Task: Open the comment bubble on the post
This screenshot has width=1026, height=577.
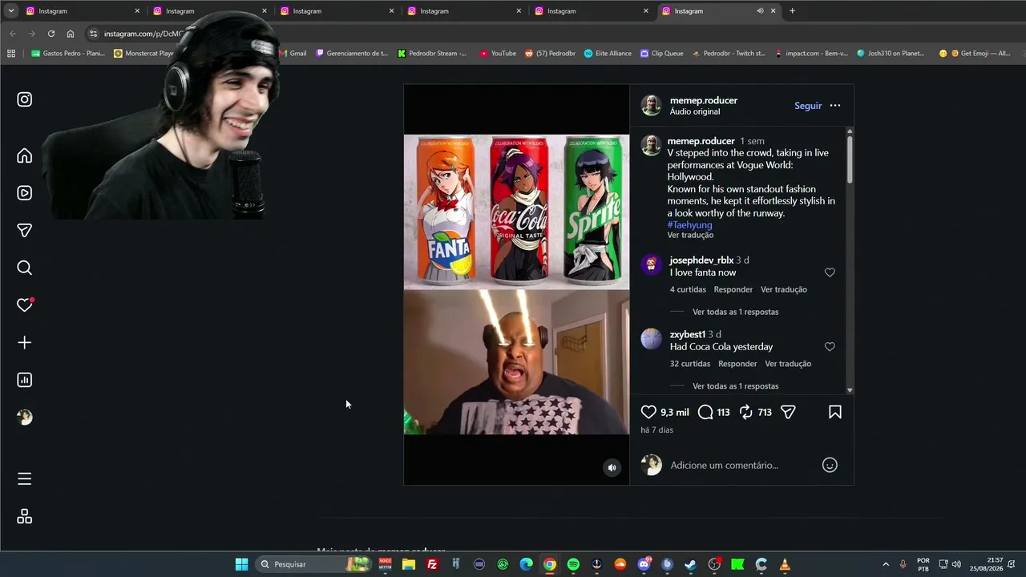Action: tap(705, 412)
